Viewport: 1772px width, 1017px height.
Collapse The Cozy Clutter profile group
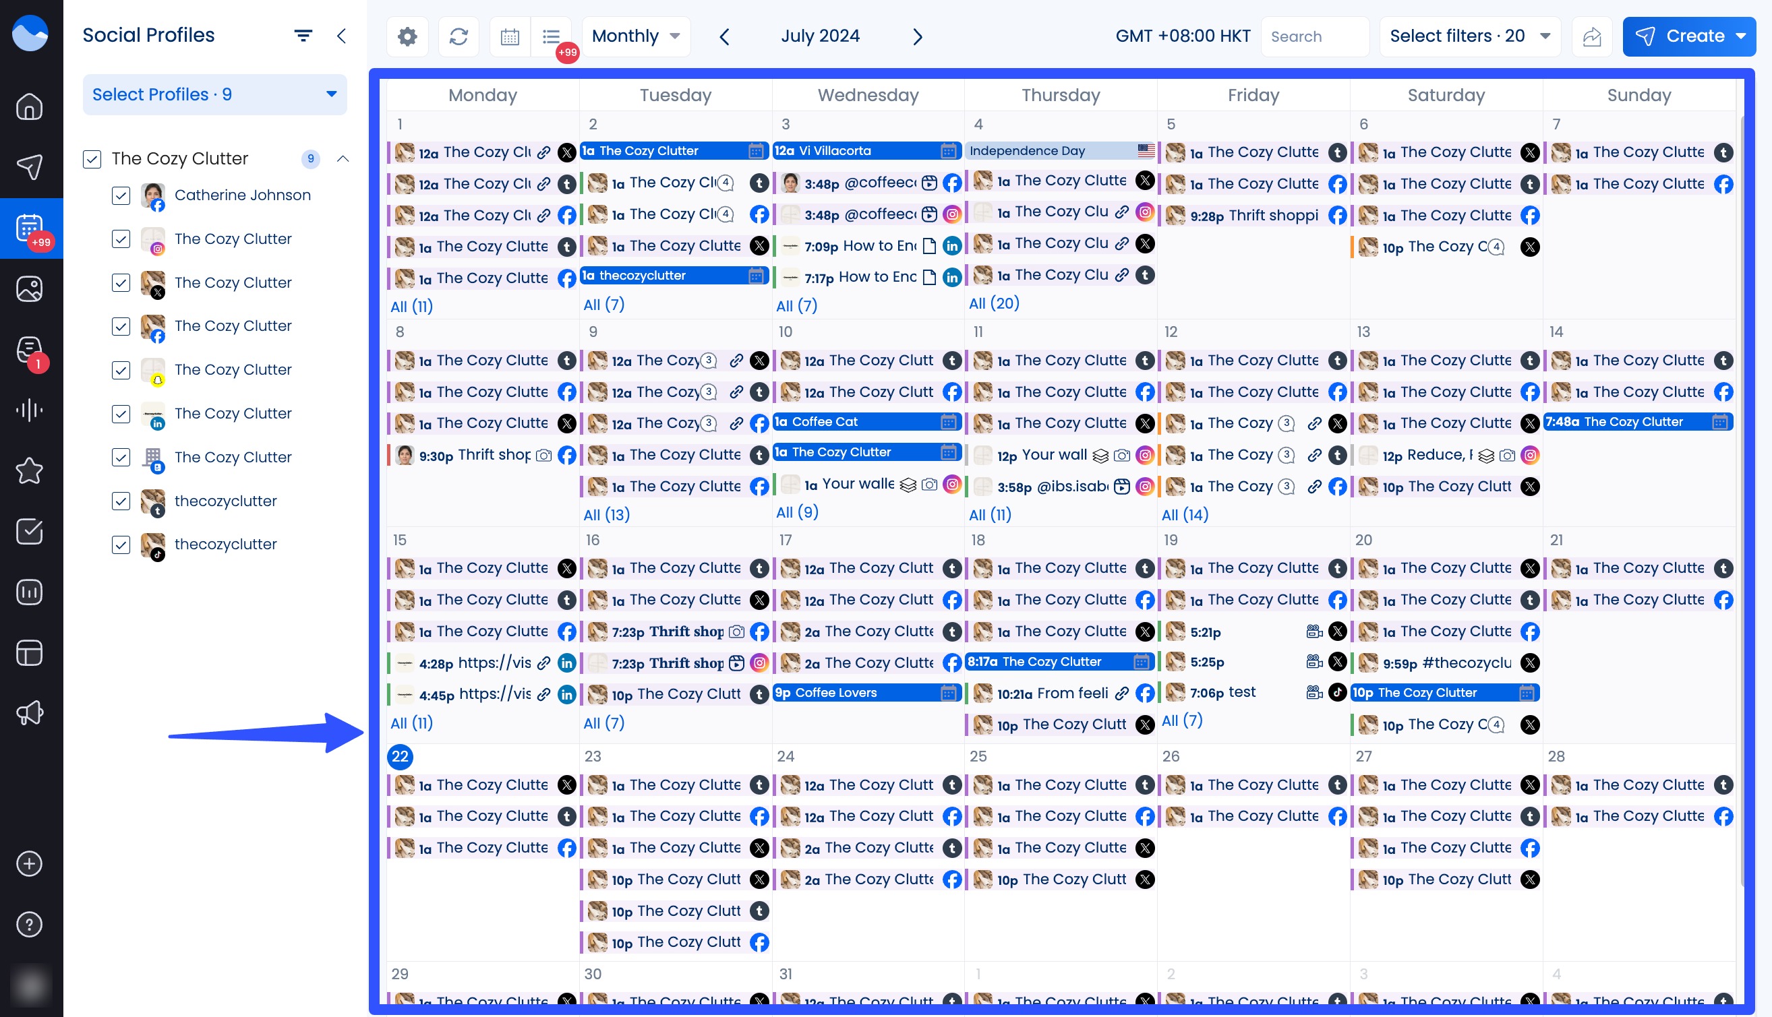click(343, 159)
